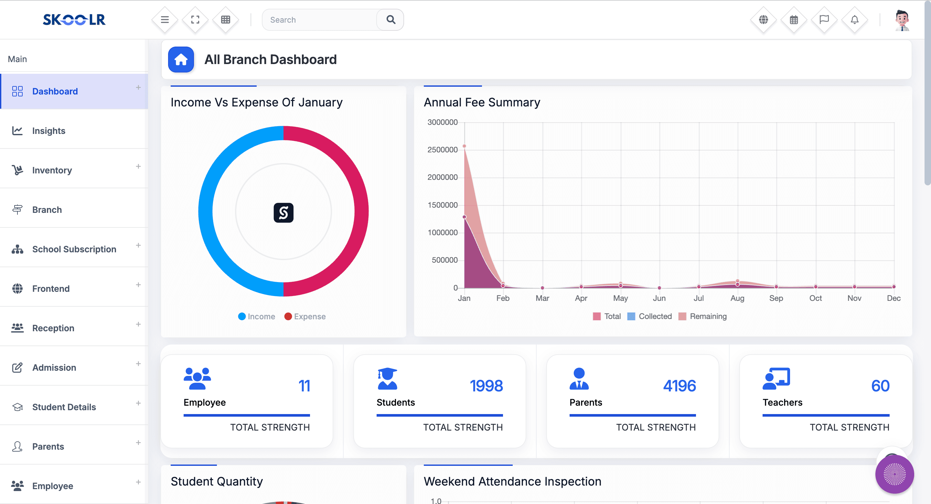Click the flag icon in the top bar

click(x=824, y=19)
